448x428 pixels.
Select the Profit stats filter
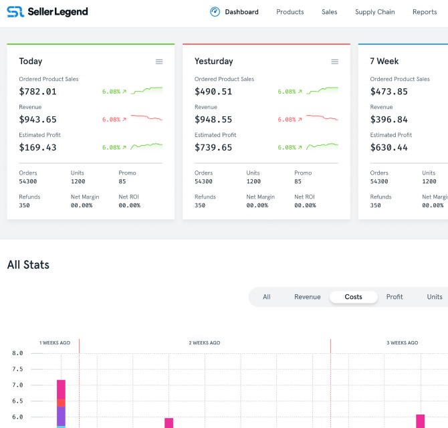(395, 297)
